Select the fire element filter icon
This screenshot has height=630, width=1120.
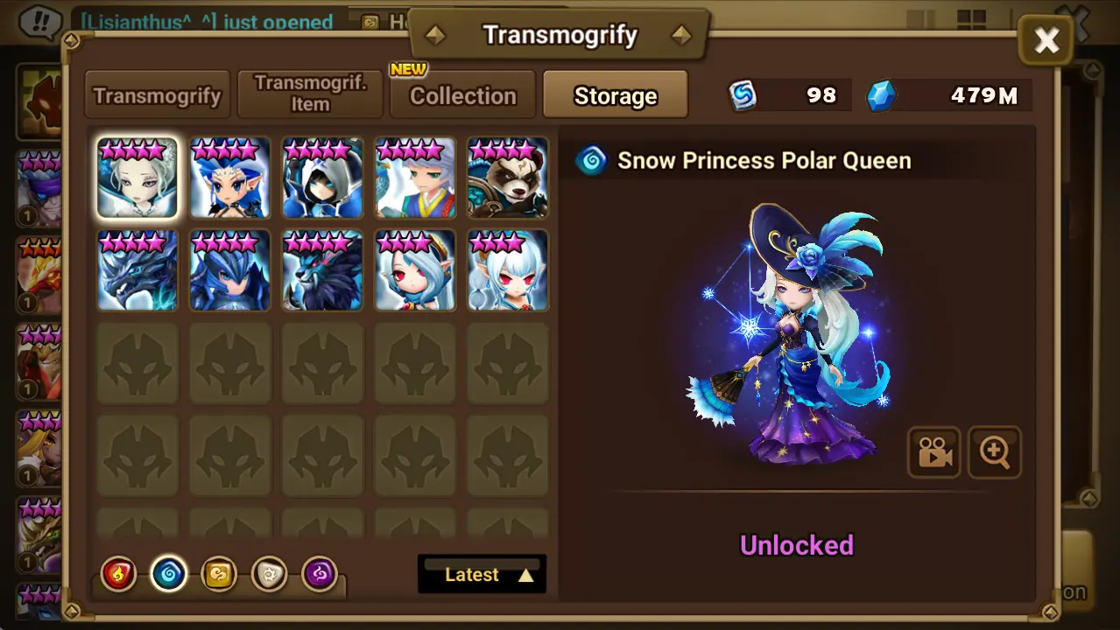tap(119, 575)
